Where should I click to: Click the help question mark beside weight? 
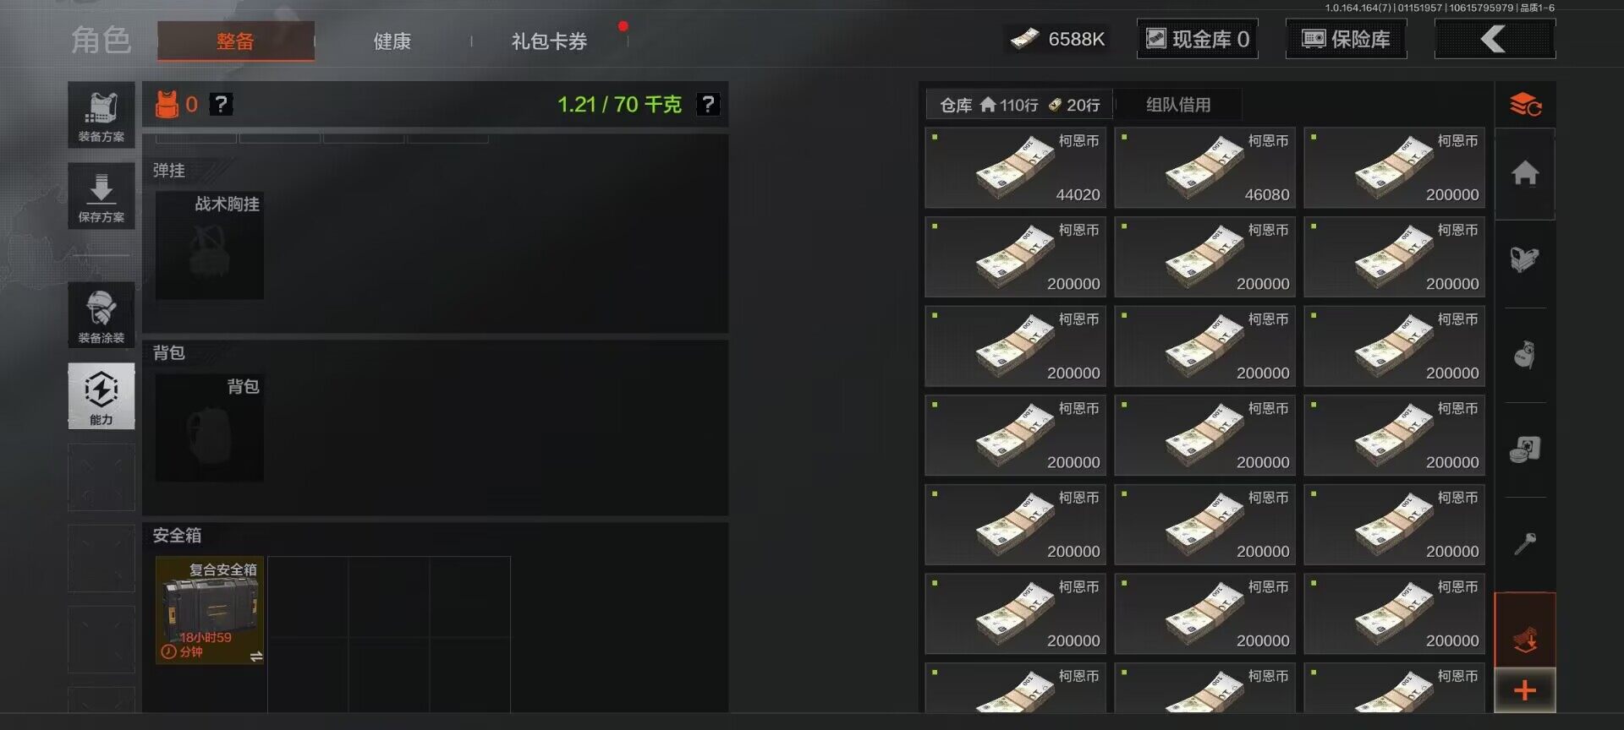tap(708, 104)
